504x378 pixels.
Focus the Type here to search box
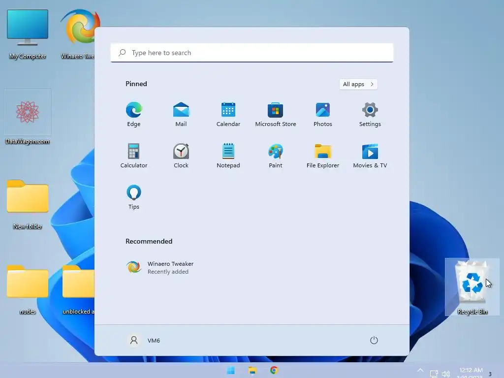(252, 53)
